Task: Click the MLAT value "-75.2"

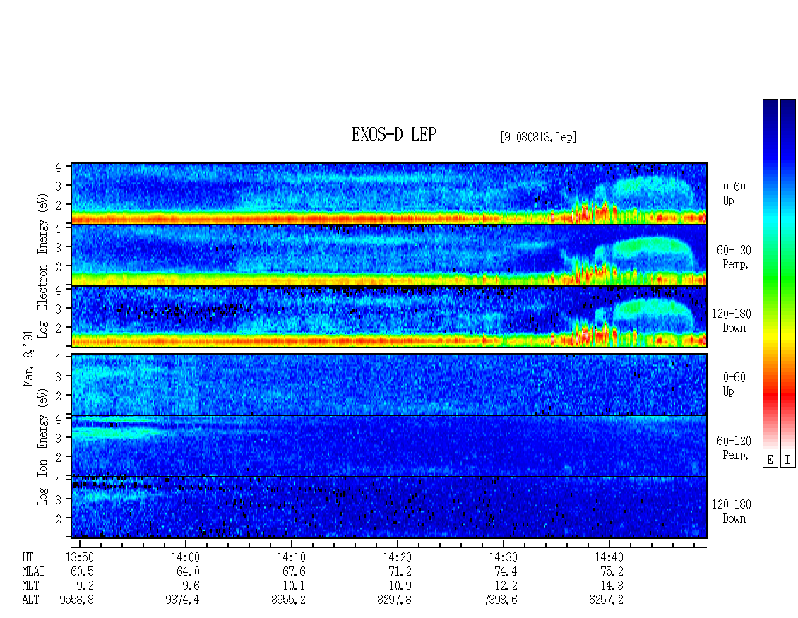Action: [x=609, y=571]
